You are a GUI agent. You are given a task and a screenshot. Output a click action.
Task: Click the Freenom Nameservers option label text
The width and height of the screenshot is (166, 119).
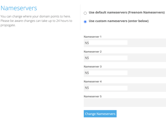coord(127,12)
